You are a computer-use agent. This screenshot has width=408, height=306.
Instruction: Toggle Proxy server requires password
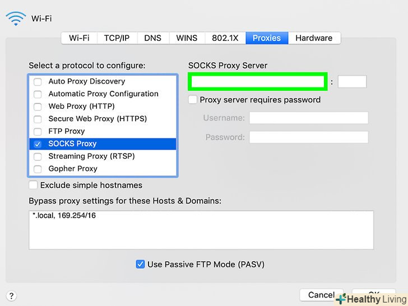click(x=193, y=100)
